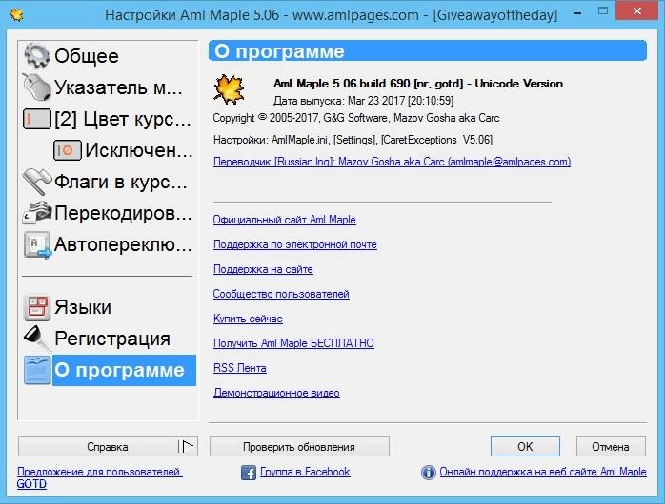Select the Исключен... subsection
665x504 pixels.
(139, 150)
